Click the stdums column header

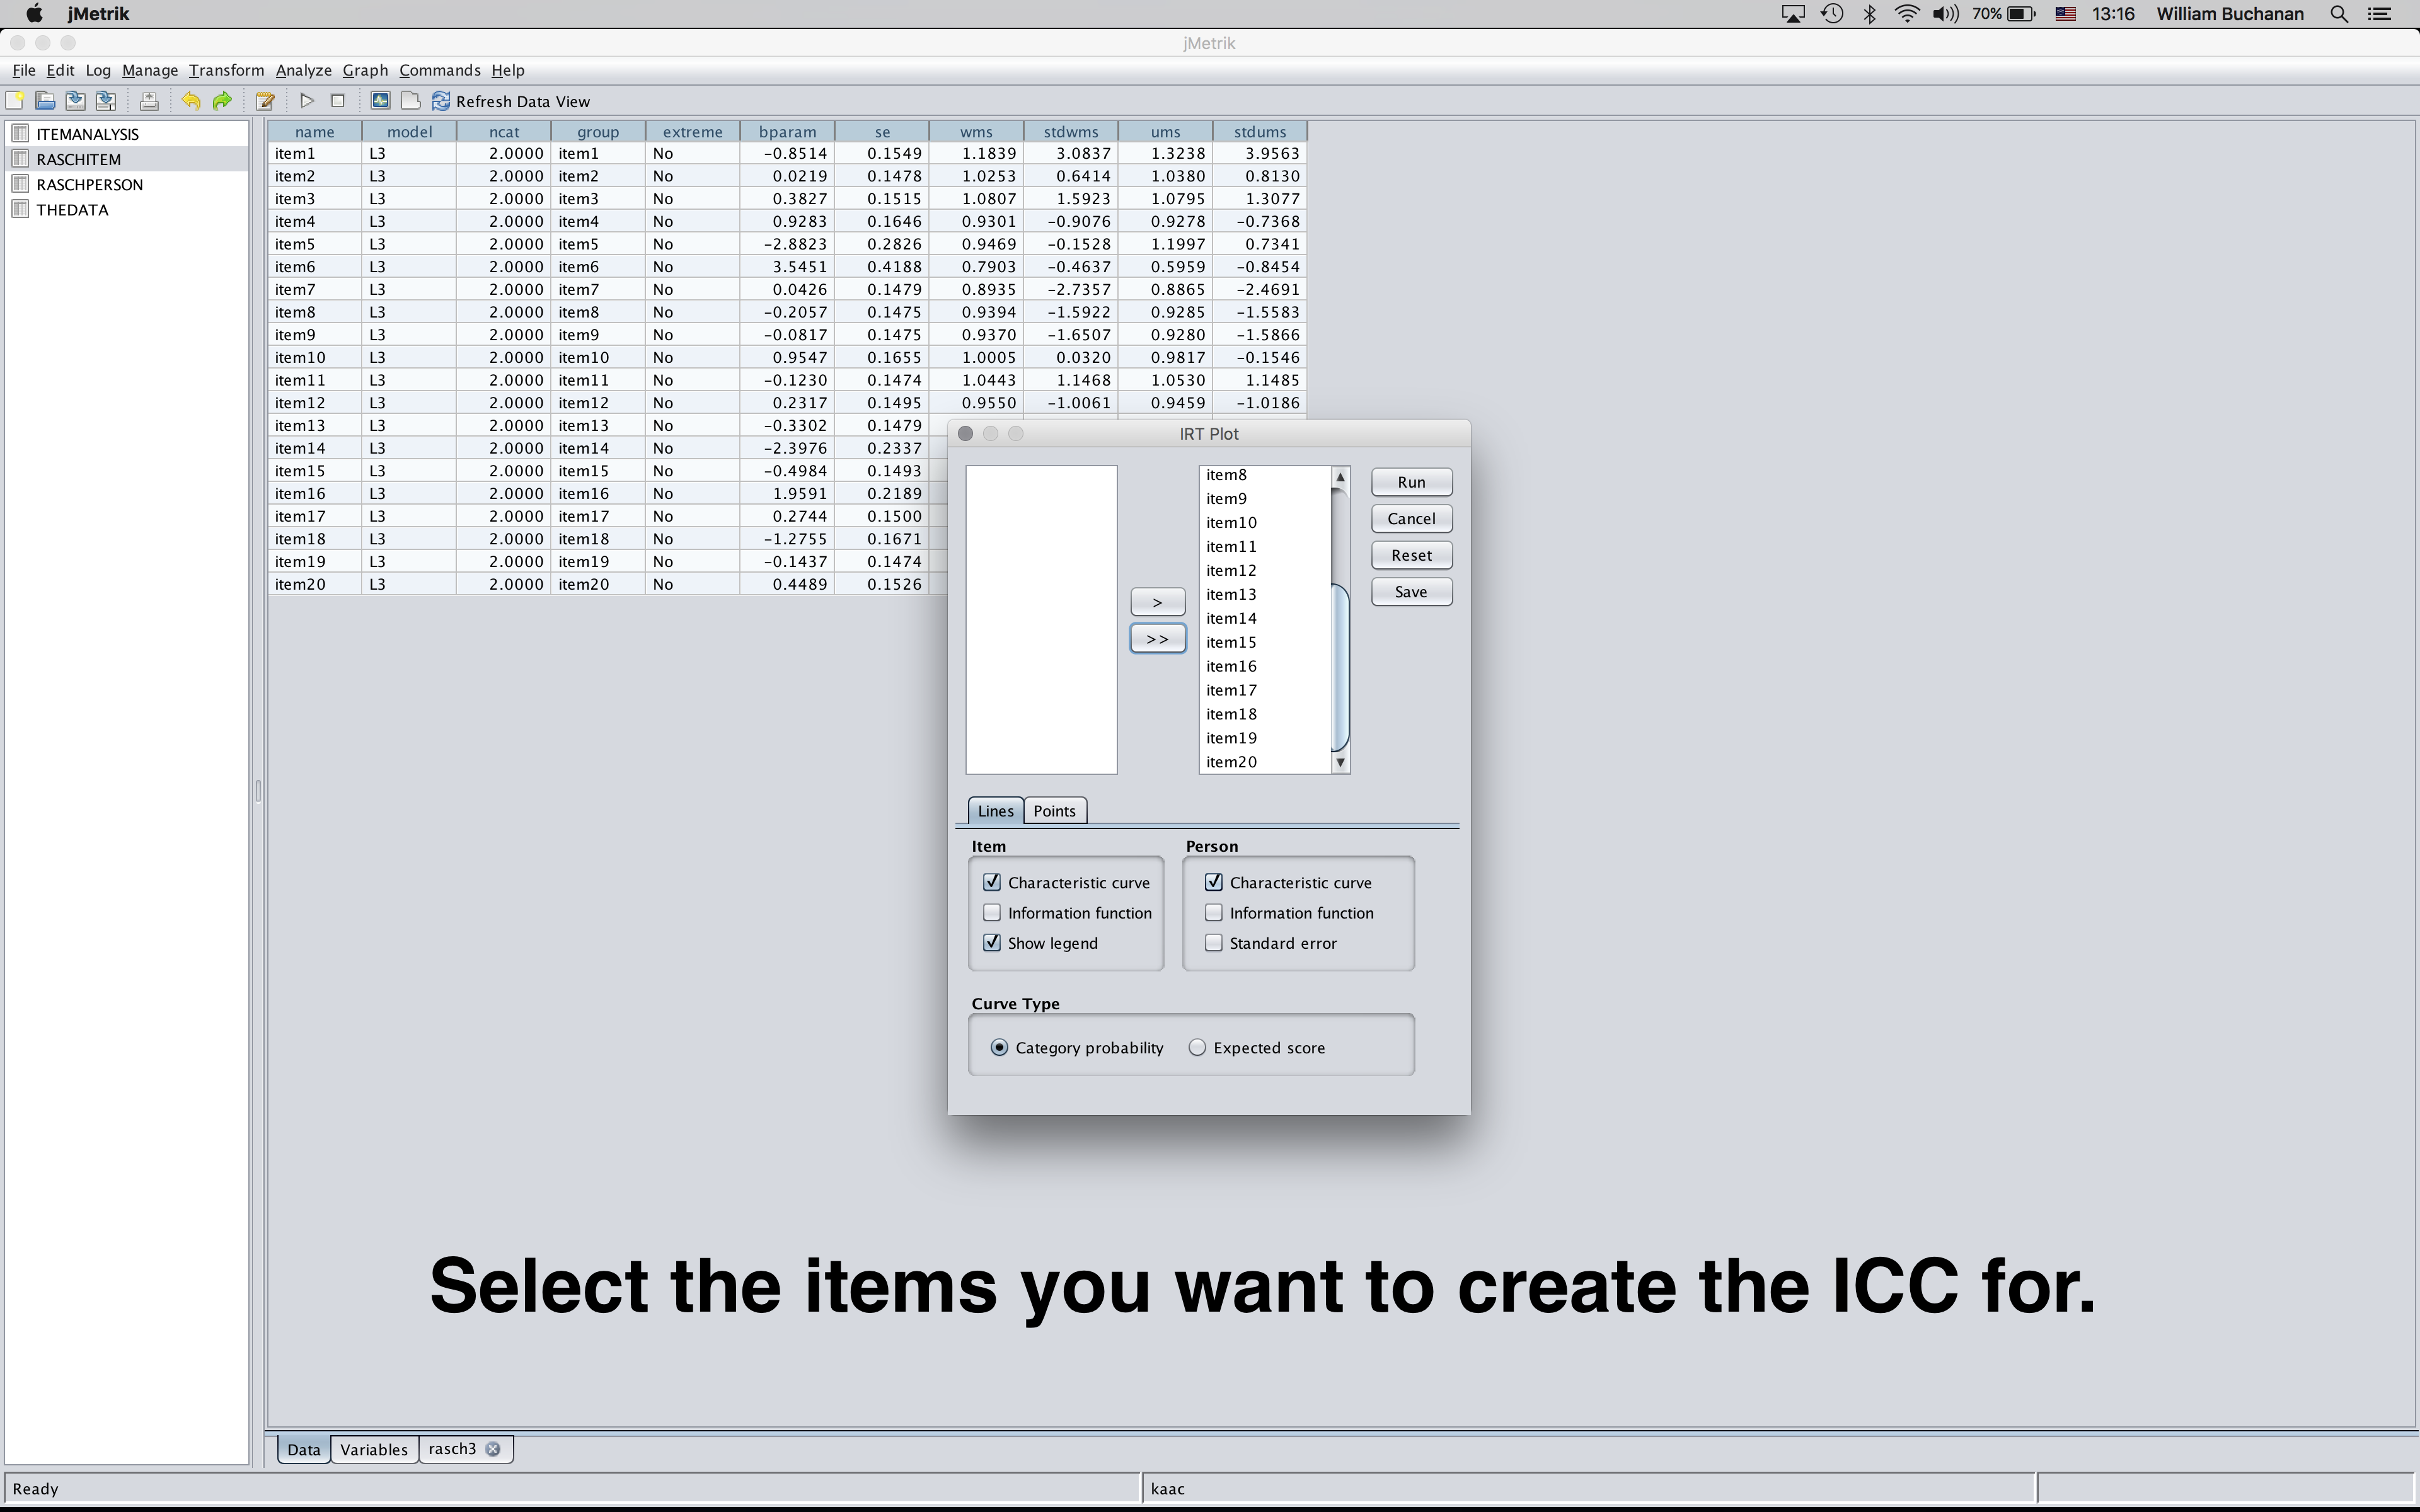pos(1259,132)
